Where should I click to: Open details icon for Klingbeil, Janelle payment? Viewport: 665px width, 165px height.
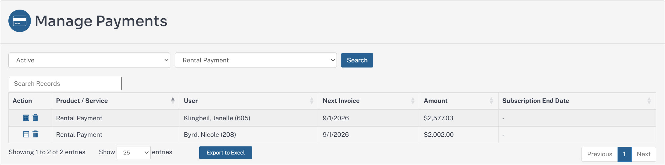coord(26,118)
